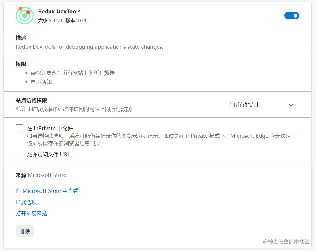Open the 在 Microsoft Store 中查看 link
This screenshot has height=251, width=316.
47,191
